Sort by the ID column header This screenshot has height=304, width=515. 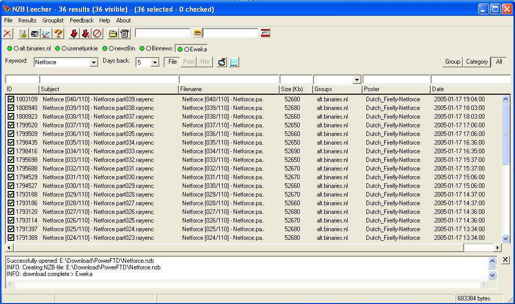click(22, 89)
